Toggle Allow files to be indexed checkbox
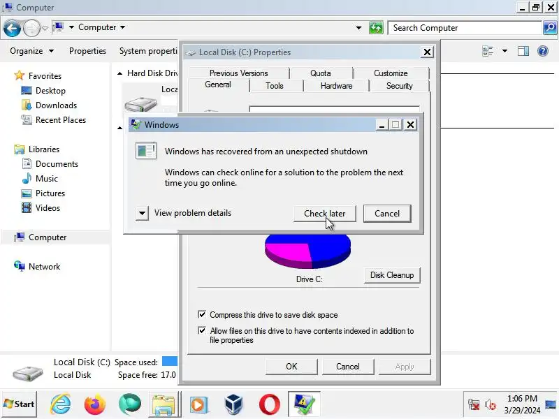 [202, 330]
